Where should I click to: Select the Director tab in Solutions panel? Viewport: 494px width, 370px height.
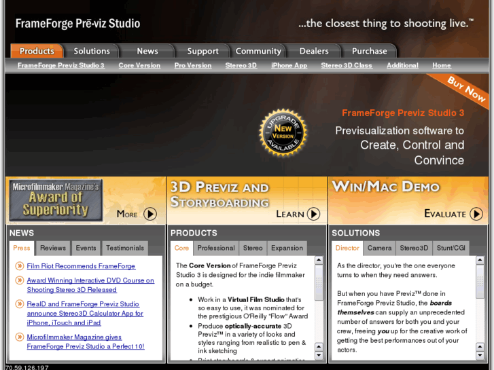point(347,248)
